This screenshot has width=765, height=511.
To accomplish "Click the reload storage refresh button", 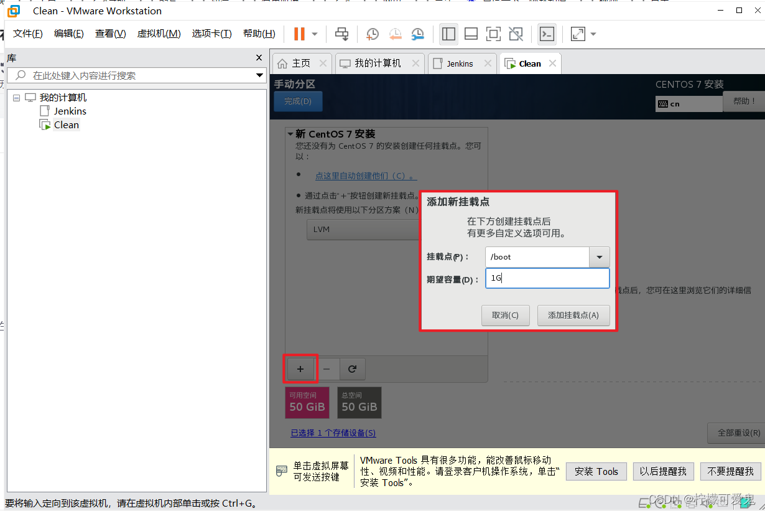I will 352,369.
